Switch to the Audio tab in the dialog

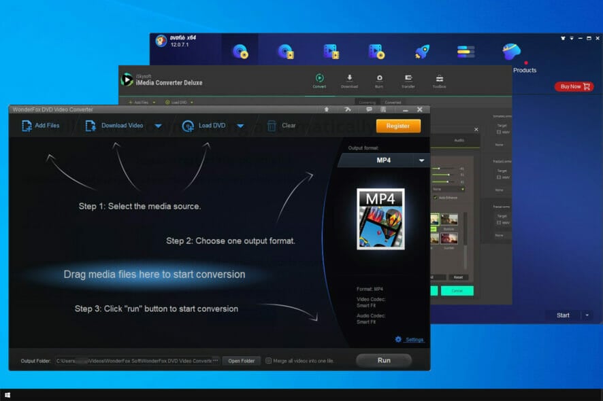[459, 141]
